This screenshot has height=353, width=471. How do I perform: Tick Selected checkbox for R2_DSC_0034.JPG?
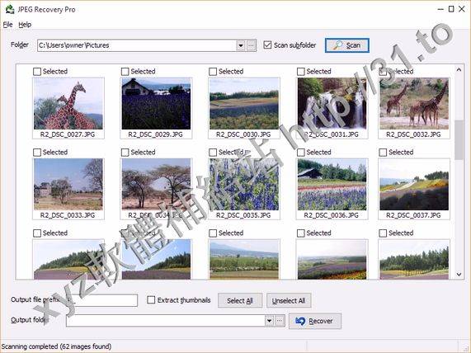click(x=125, y=153)
